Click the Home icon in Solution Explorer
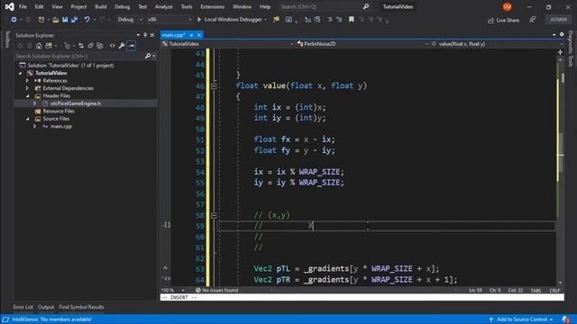The image size is (577, 324). [39, 46]
